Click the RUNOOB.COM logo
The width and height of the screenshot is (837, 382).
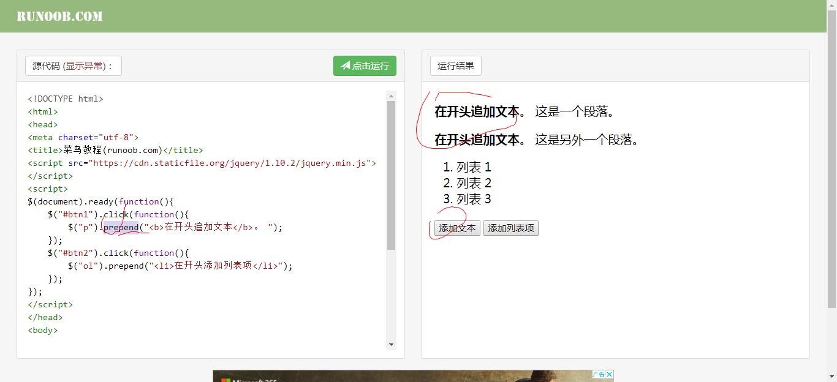coord(59,17)
